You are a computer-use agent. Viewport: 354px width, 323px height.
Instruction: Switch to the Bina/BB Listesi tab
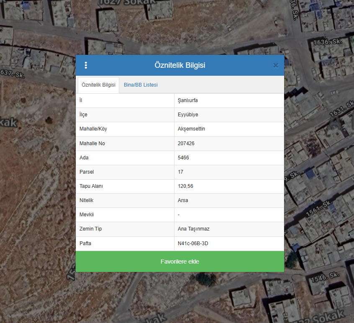click(x=141, y=85)
